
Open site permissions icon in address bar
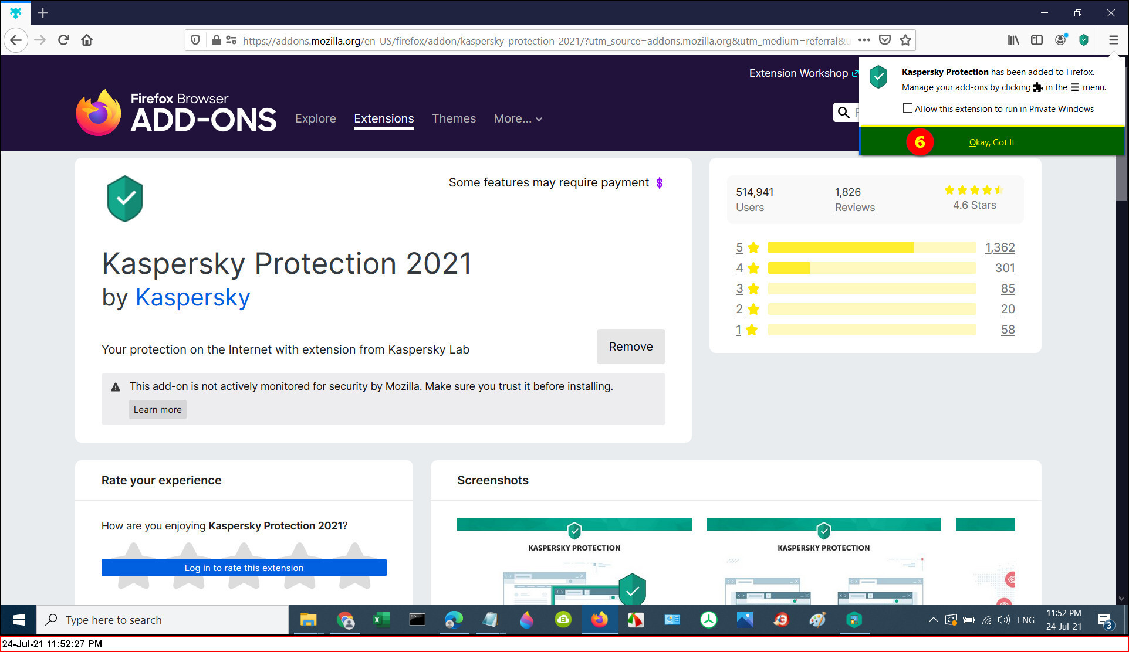tap(231, 40)
